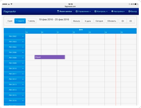Click the Сегодня button
The height and width of the screenshot is (108, 141).
click(x=99, y=21)
